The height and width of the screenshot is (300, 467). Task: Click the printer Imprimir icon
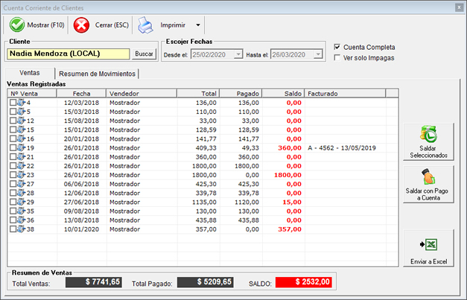(x=145, y=25)
